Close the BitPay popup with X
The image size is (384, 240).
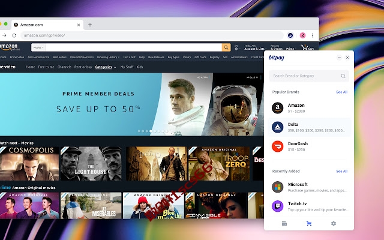[x=347, y=58]
